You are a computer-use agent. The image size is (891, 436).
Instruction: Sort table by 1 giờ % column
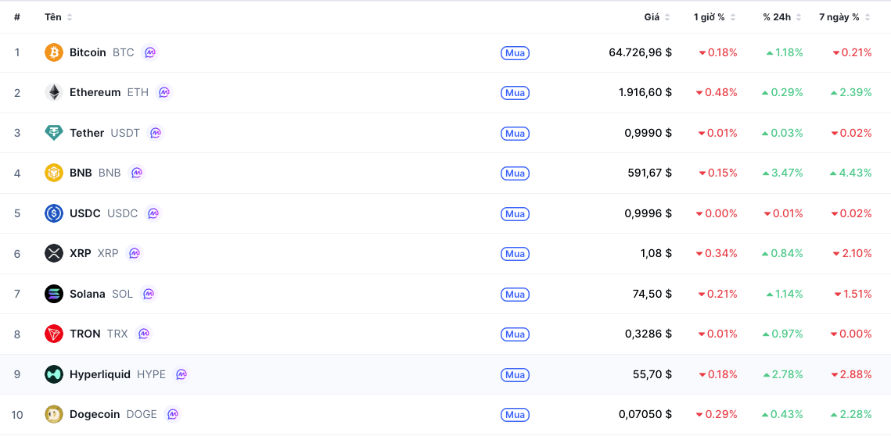click(715, 17)
